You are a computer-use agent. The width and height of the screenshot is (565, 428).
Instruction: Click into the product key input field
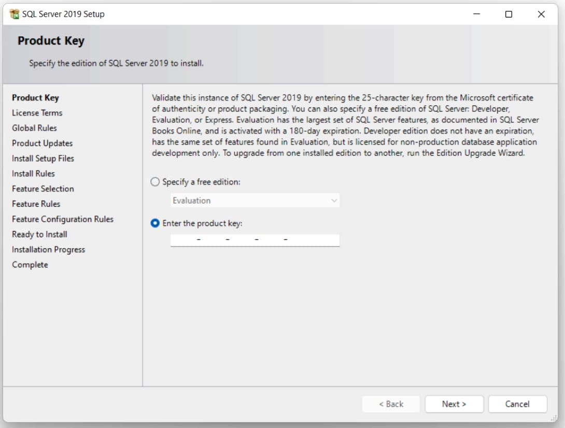(255, 240)
